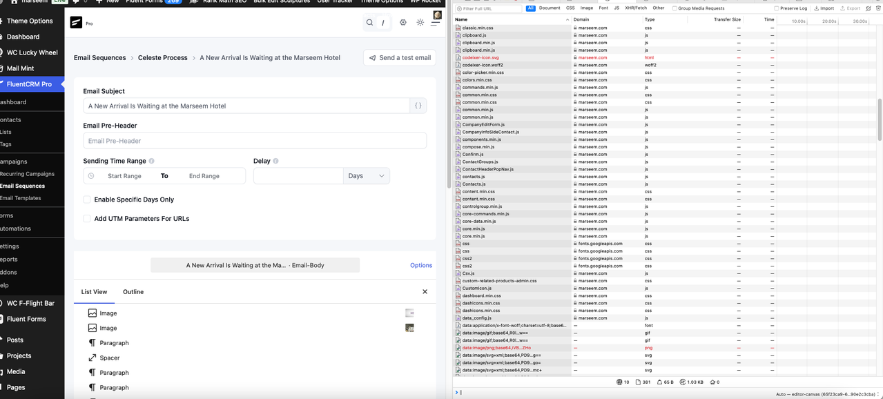Select the Spacer block icon in List View
The width and height of the screenshot is (883, 399).
(x=93, y=358)
